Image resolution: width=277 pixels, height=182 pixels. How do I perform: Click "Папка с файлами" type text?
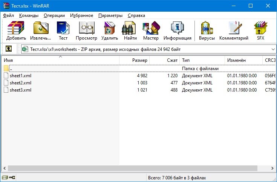[x=200, y=69]
